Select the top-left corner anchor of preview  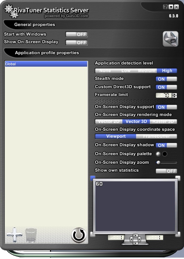[x=93, y=178]
